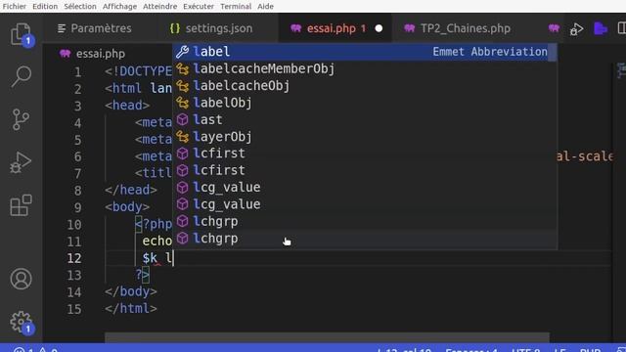Click the elephant icon on TP2_Chaines.php tab
626x352 pixels.
point(409,28)
